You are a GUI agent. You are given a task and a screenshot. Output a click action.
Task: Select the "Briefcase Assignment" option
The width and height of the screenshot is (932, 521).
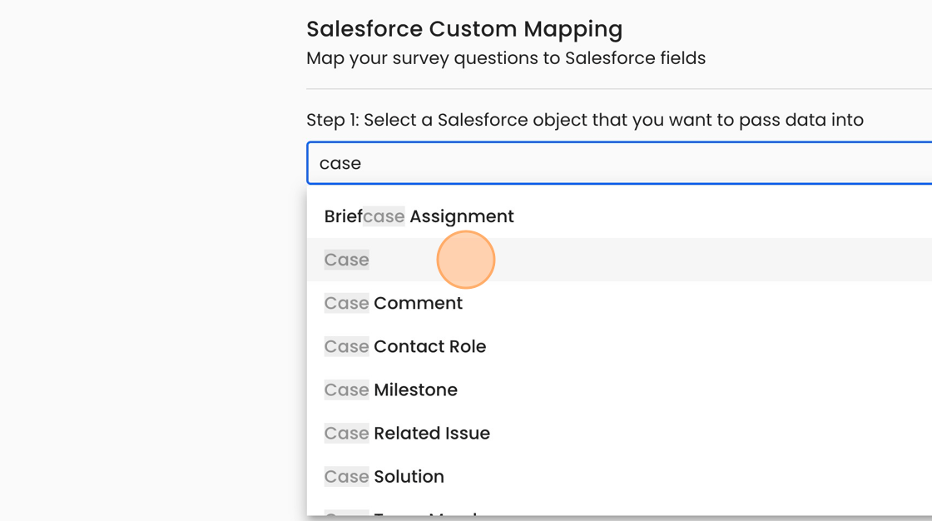[x=419, y=216]
